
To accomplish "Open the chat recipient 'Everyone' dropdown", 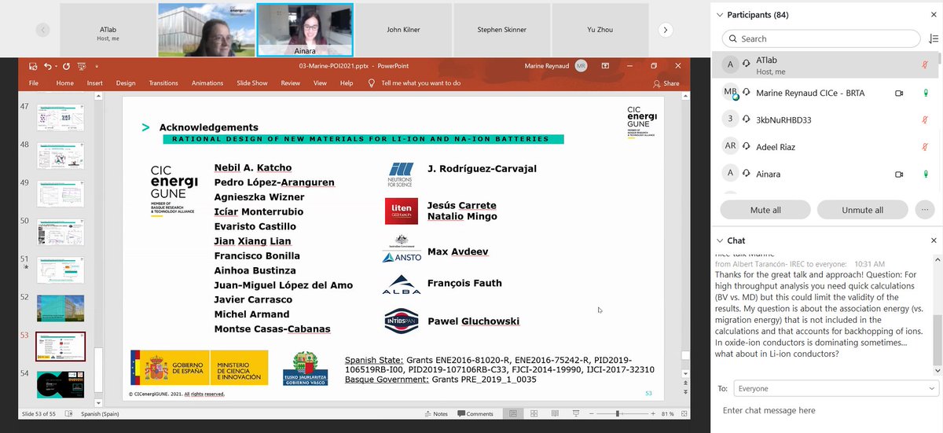I will coord(835,388).
